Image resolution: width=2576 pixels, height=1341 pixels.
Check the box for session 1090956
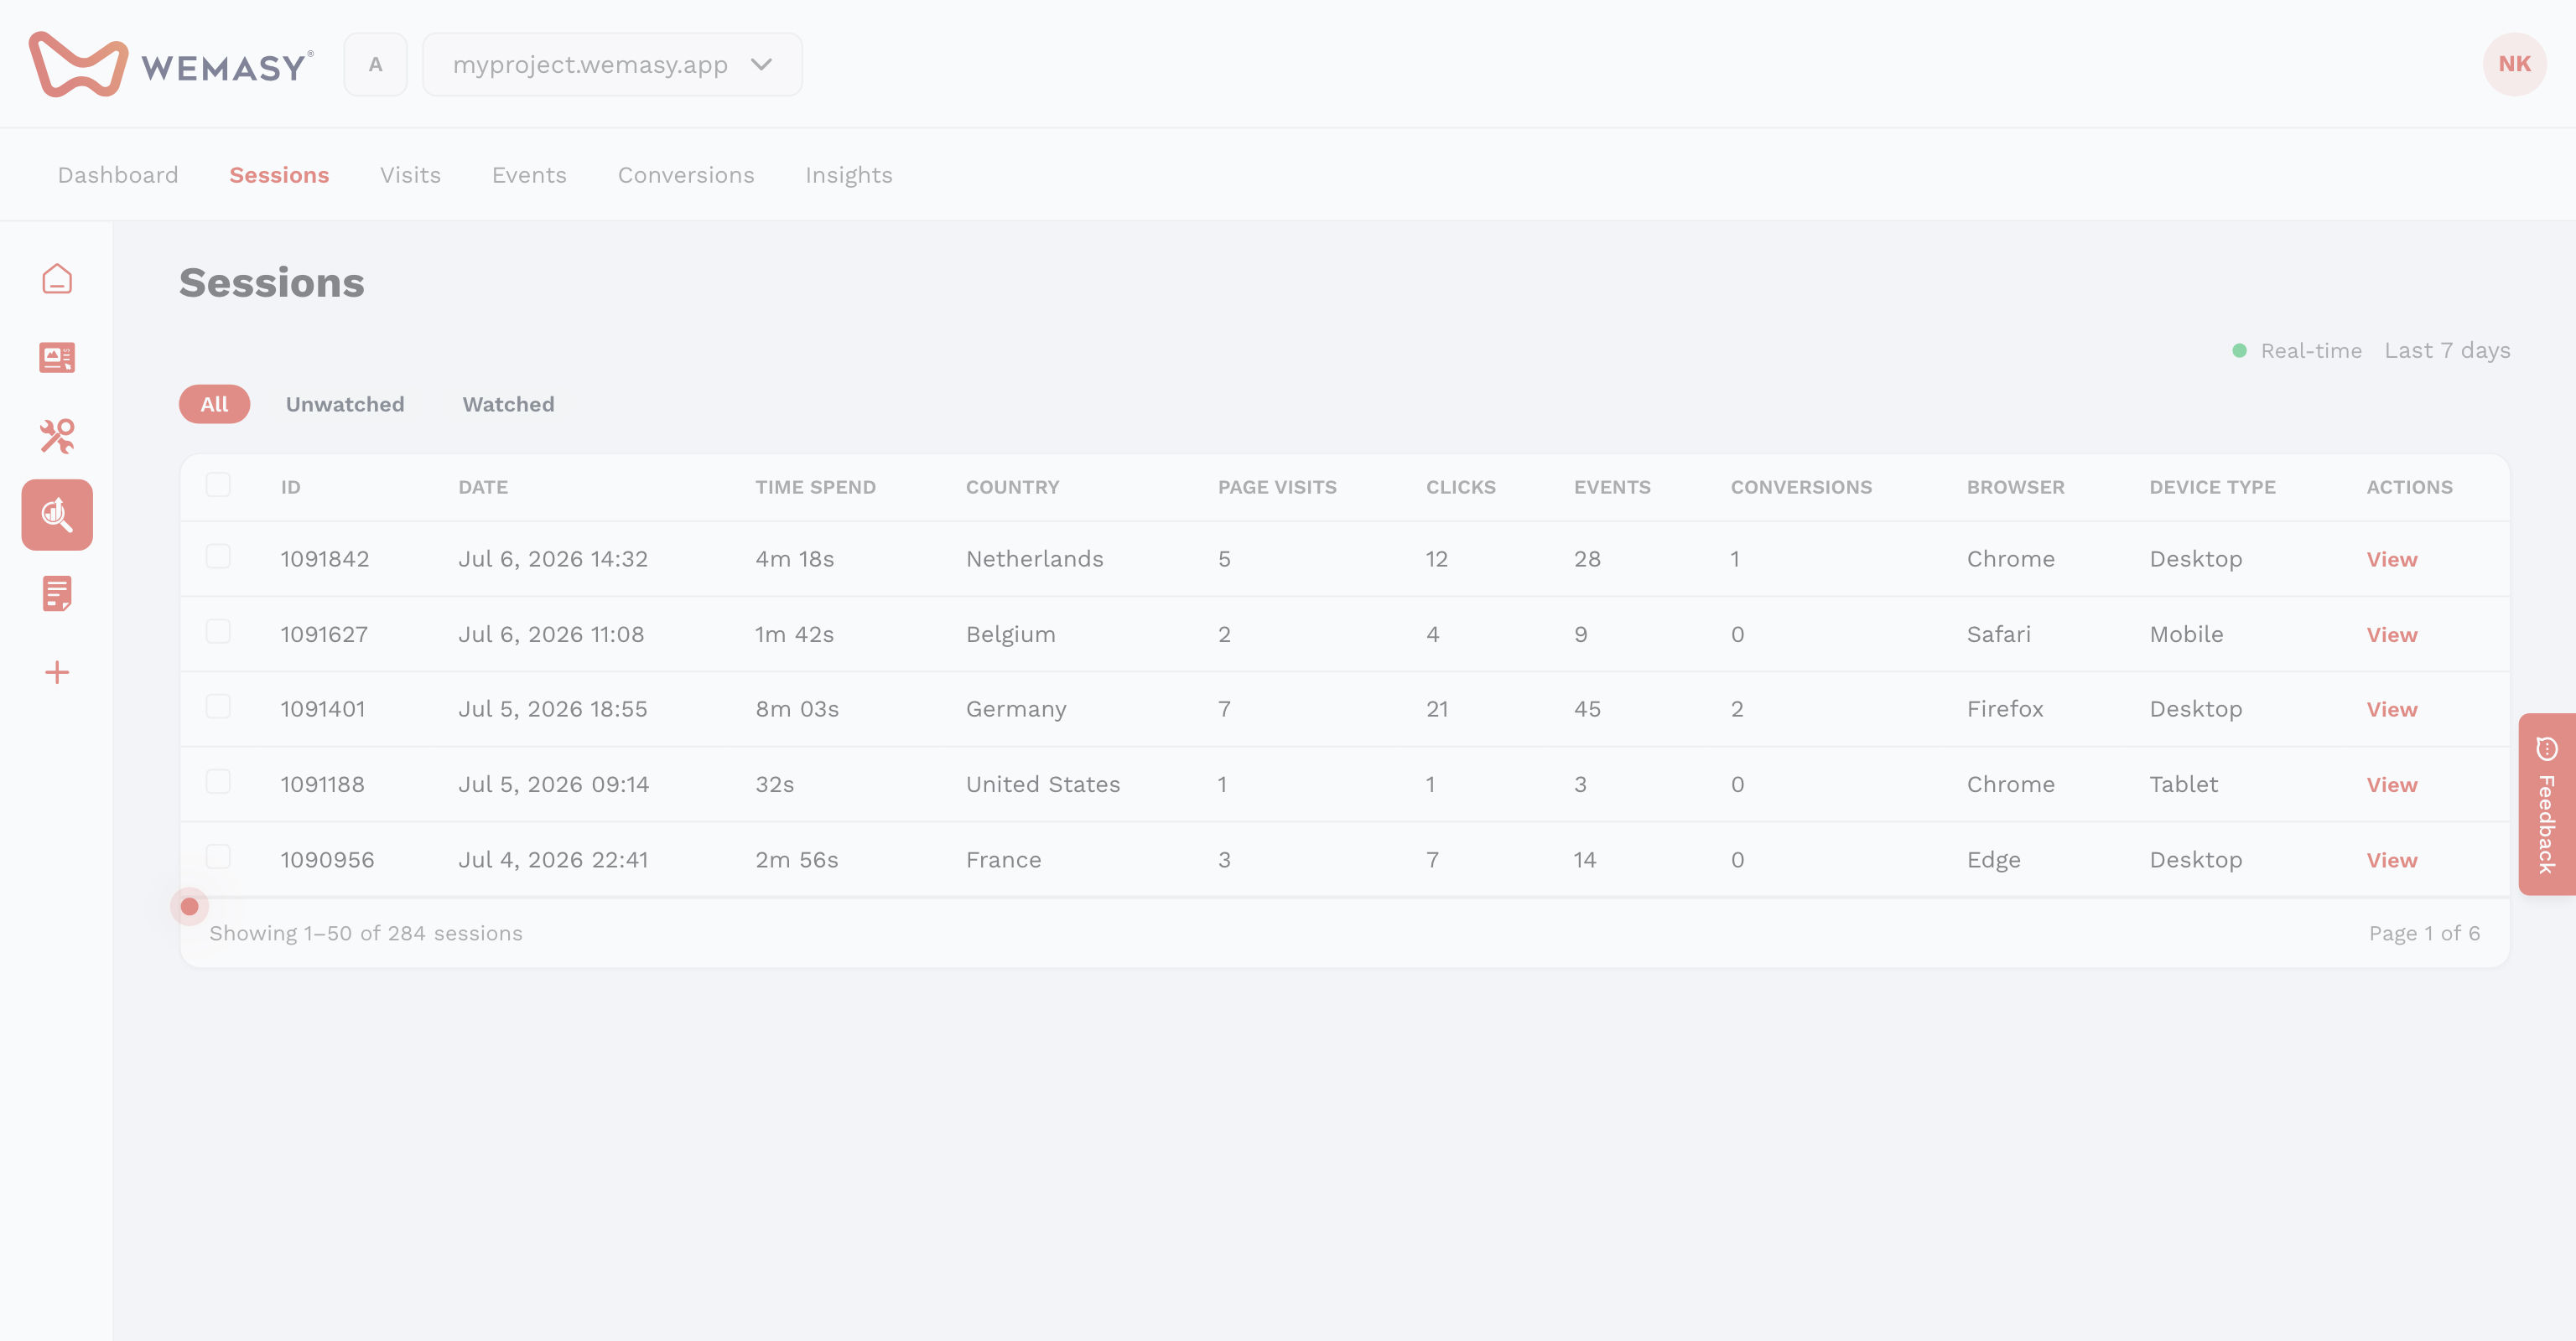[x=218, y=857]
